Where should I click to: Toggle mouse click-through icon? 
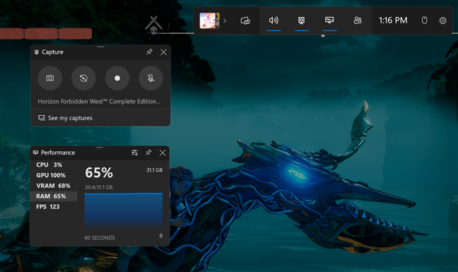[424, 20]
